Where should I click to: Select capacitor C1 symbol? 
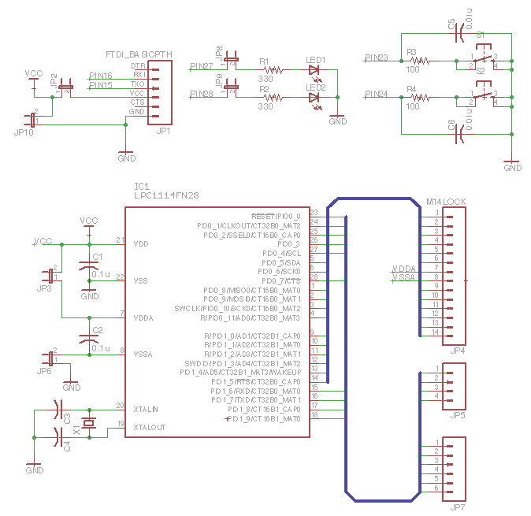point(89,265)
